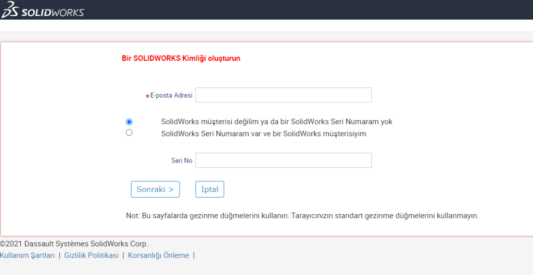This screenshot has height=275, width=533.
Task: Click the 'SolidWorks Seri Numaram var' option label text
Action: coord(263,134)
